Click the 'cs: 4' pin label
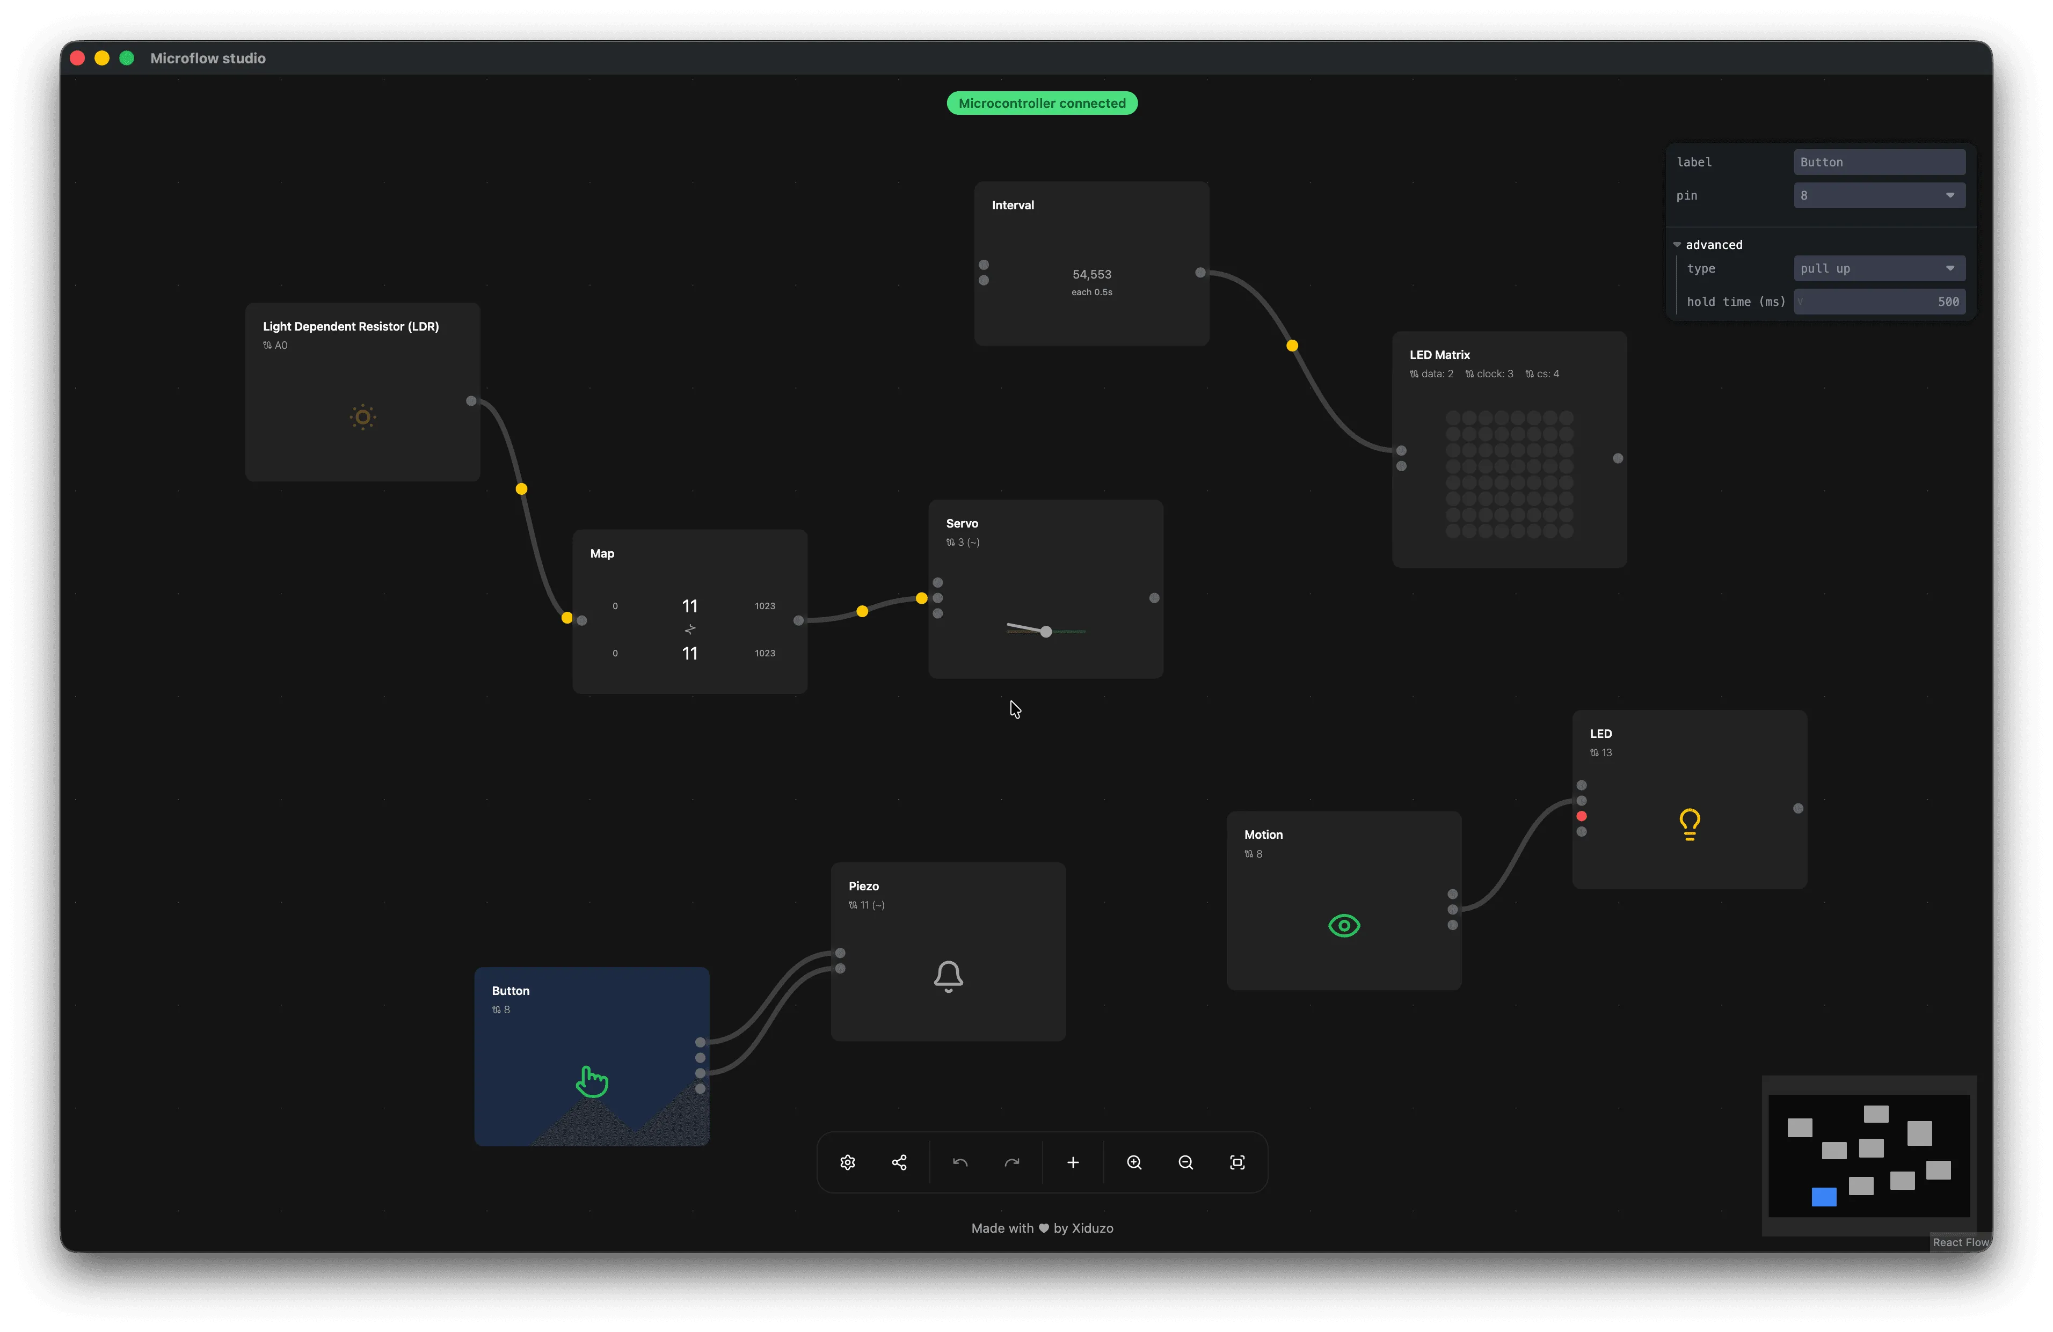This screenshot has height=1332, width=2053. pyautogui.click(x=1542, y=374)
